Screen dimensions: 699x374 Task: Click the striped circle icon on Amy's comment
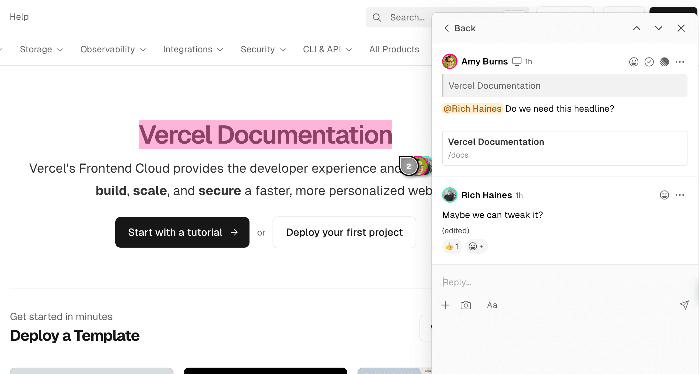point(664,62)
